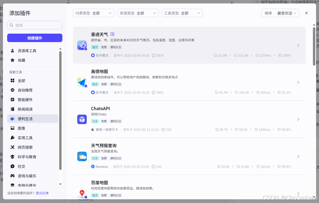319x203 pixels.
Task: Click the 我有一张修行卡 author avatar
Action: point(93,130)
